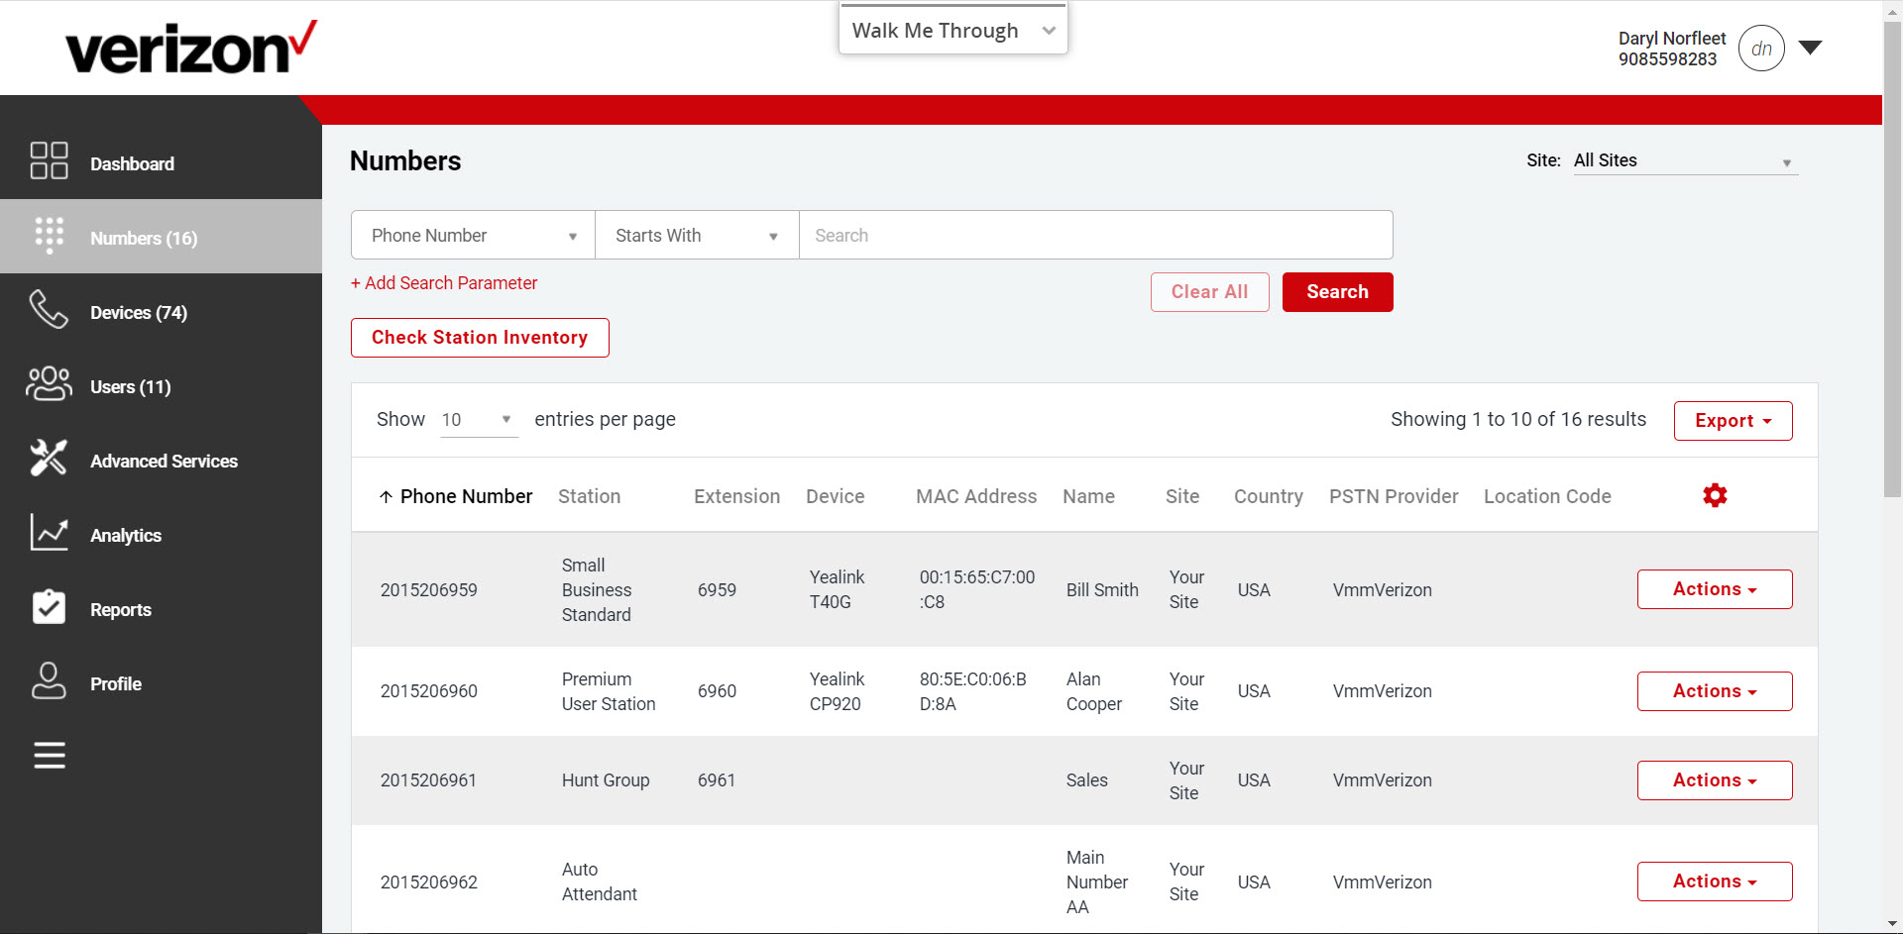Screen dimensions: 1903x934
Task: Open Reports via the clipboard icon
Action: tap(48, 607)
